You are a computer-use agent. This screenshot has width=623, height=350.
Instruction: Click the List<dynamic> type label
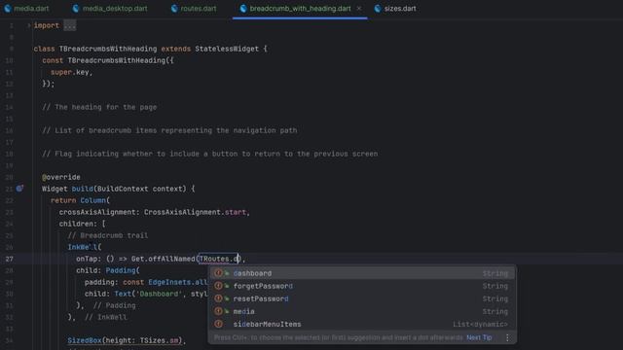pos(480,324)
